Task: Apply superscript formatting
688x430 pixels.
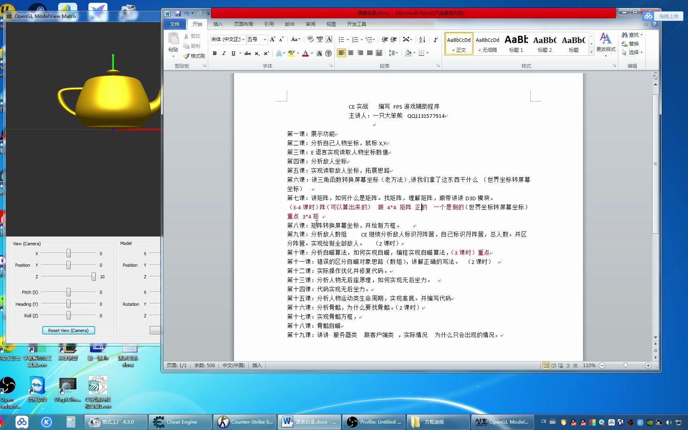Action: coord(266,53)
